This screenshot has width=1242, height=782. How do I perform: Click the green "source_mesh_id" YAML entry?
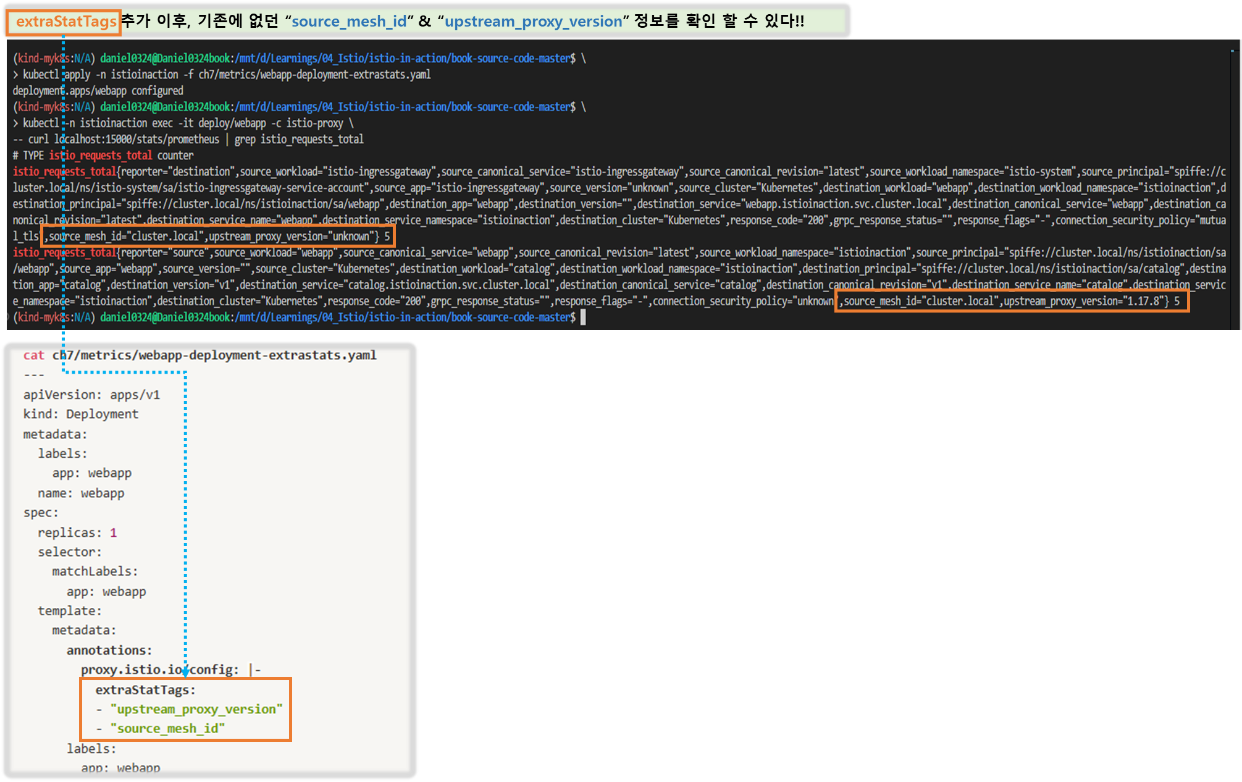click(167, 729)
